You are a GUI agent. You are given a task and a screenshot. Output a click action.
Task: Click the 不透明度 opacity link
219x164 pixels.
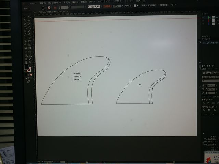(x=107, y=6)
